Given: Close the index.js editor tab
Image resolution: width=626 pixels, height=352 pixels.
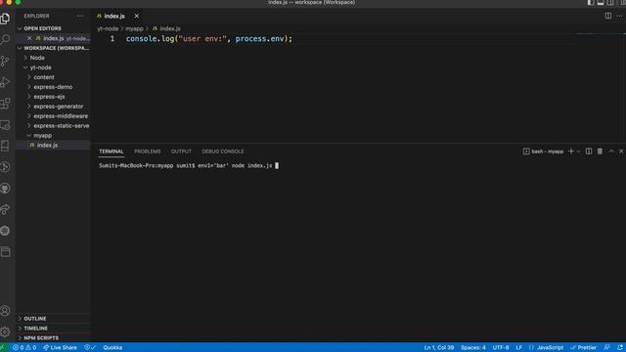Looking at the screenshot, I should click(137, 16).
